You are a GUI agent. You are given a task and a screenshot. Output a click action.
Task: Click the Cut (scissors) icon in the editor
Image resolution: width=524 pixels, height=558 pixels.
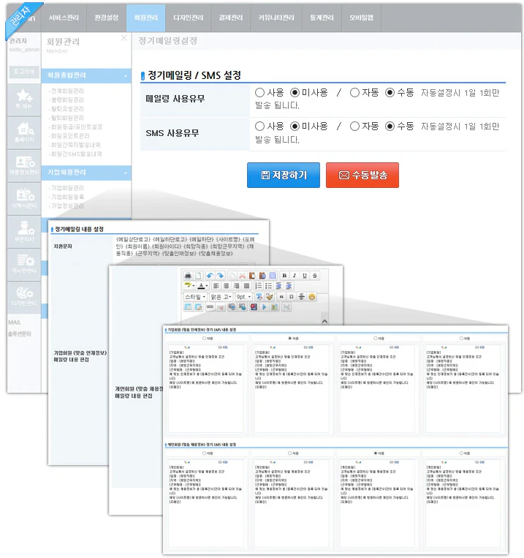242,276
